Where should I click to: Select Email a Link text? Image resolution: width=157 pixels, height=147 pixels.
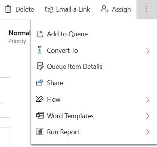coord(73,9)
